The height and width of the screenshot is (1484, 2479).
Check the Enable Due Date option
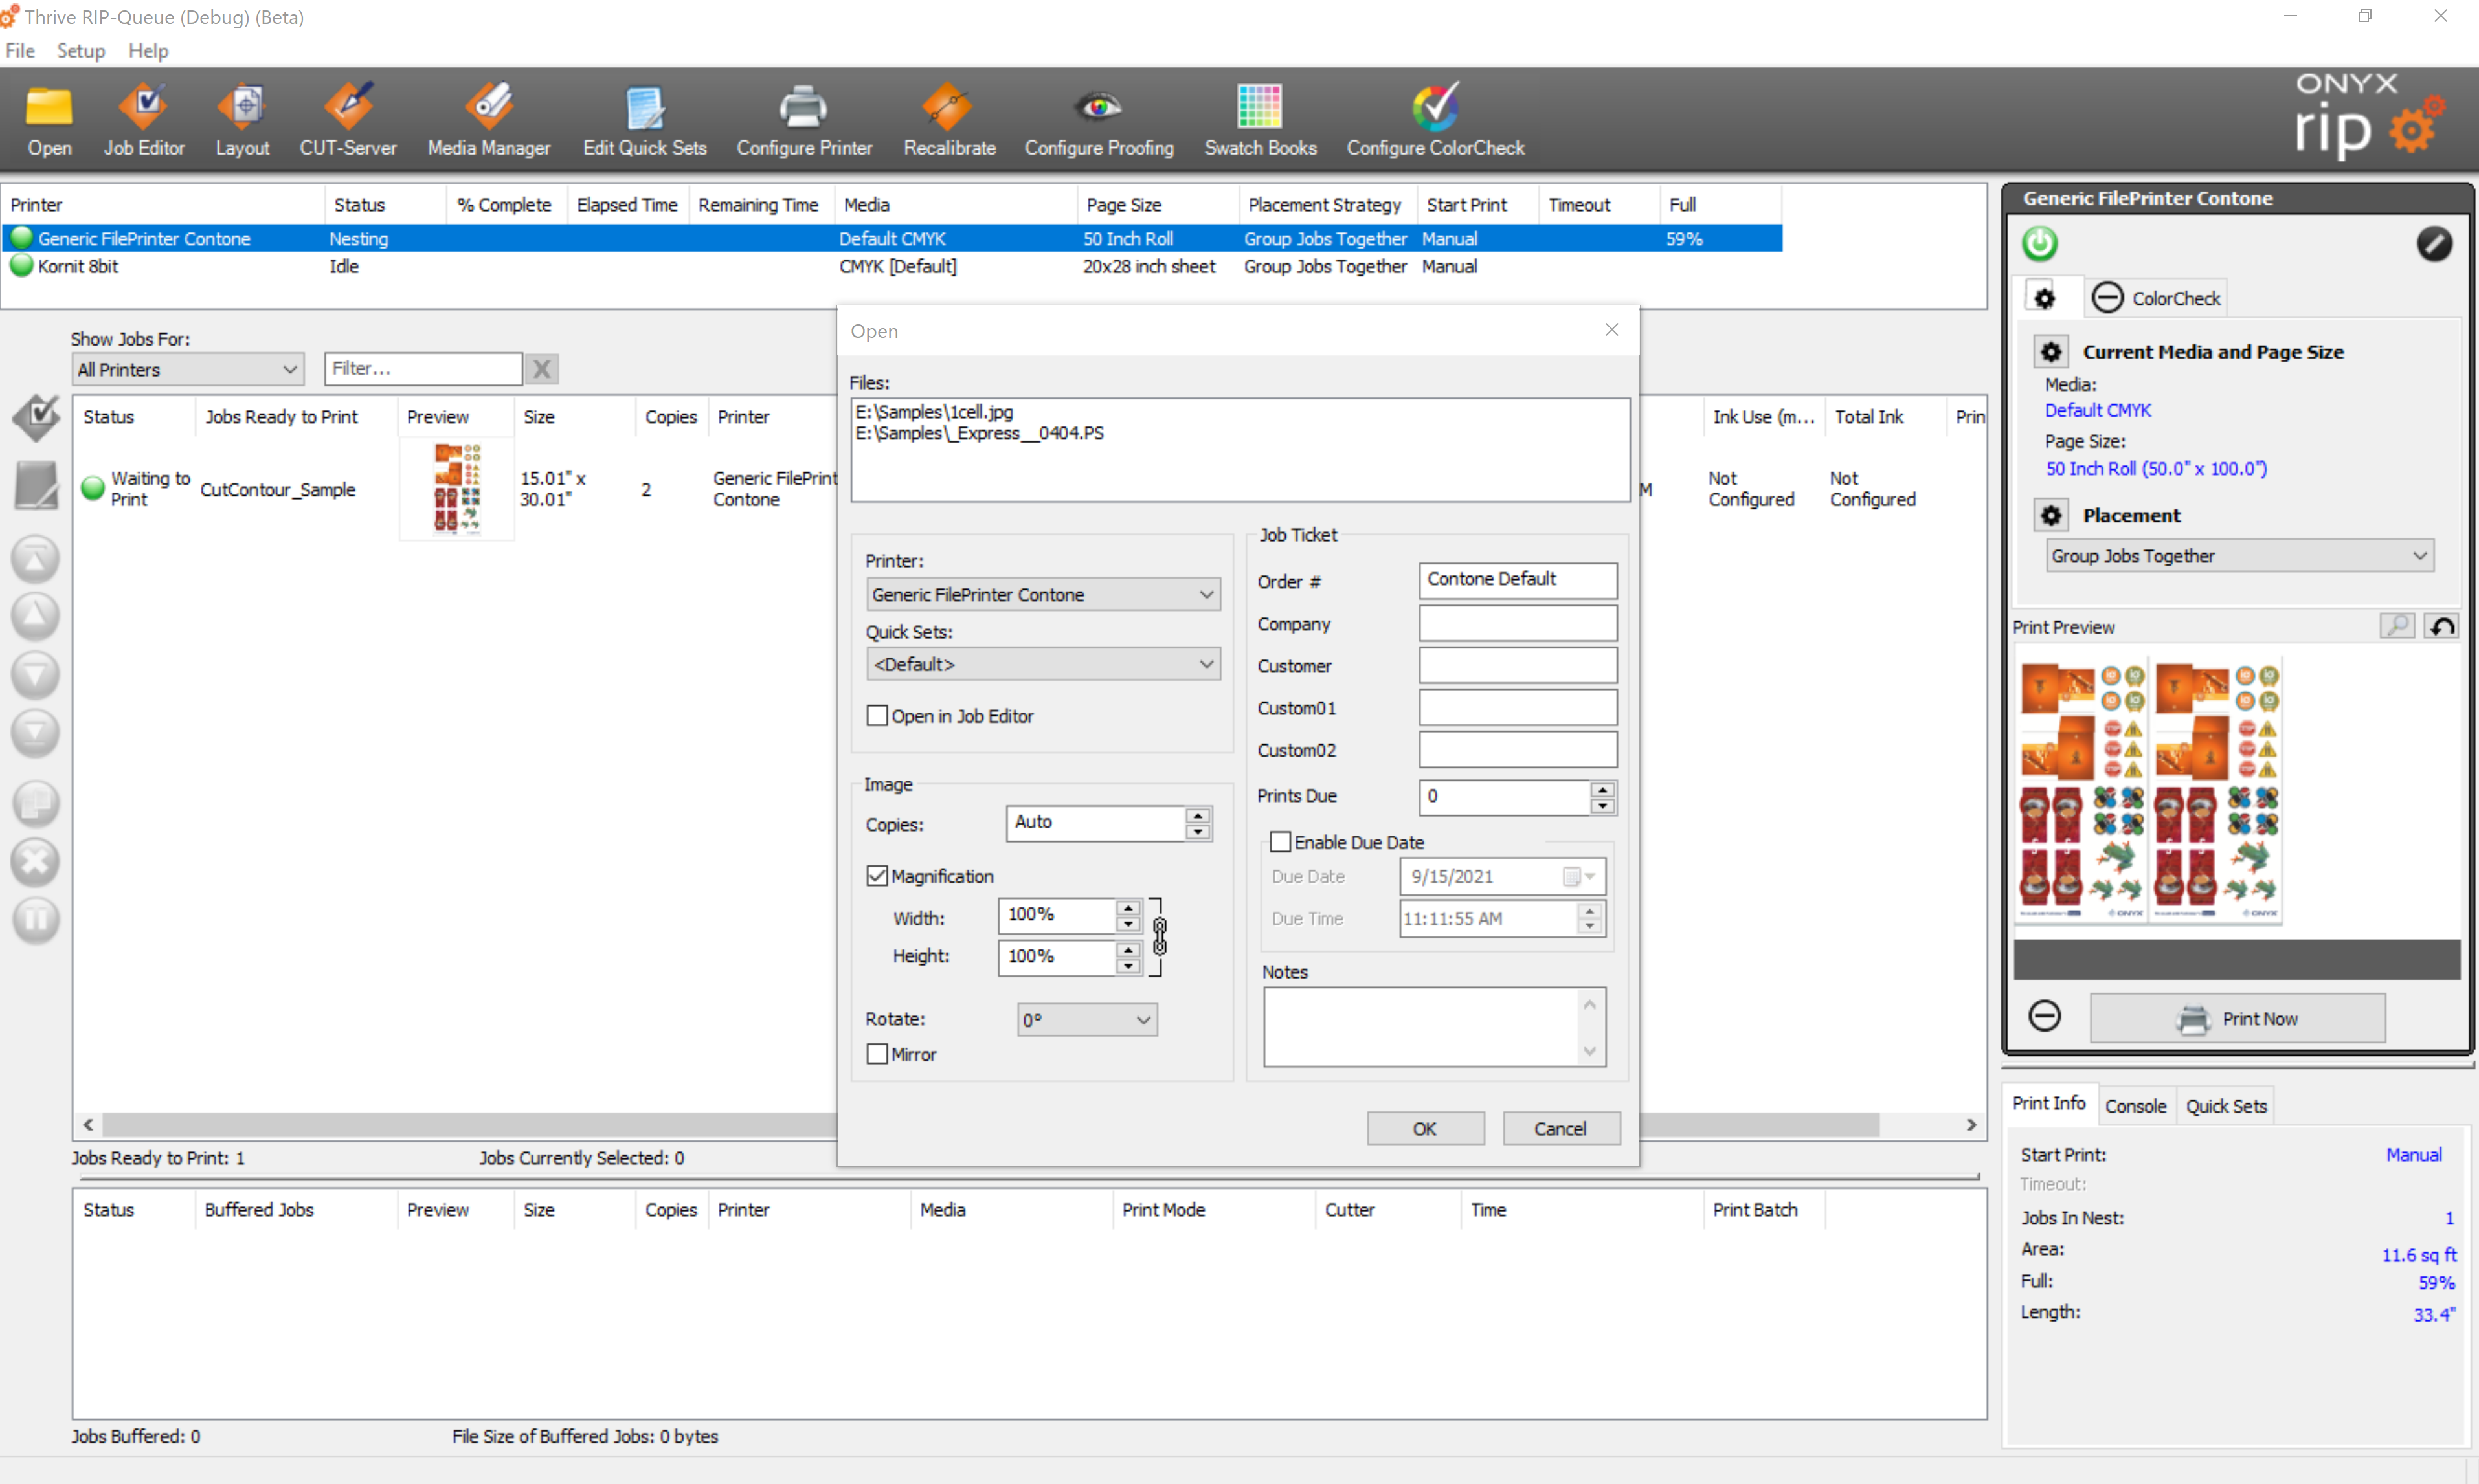(1279, 842)
